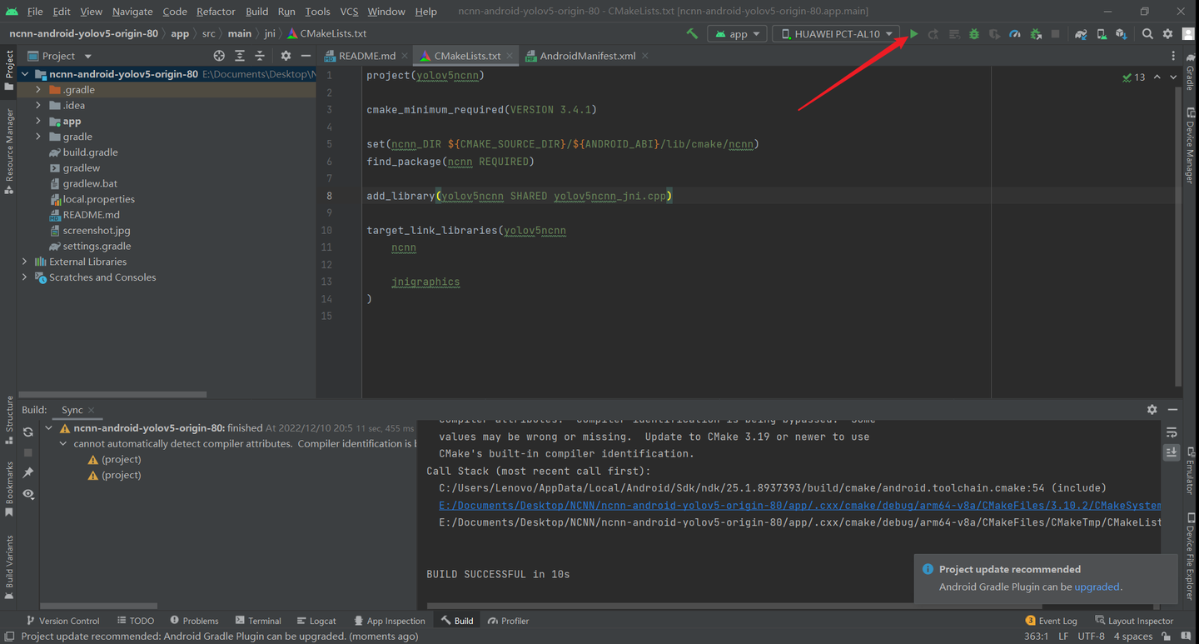1199x644 pixels.
Task: Click the Build panel settings gear
Action: [x=1152, y=410]
